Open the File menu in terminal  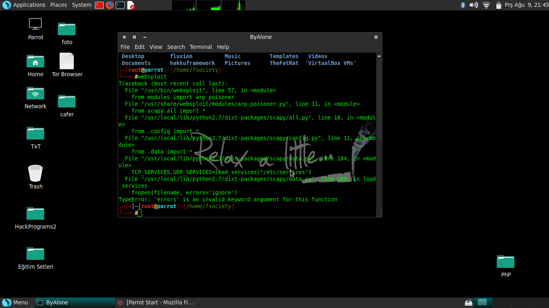[x=125, y=47]
